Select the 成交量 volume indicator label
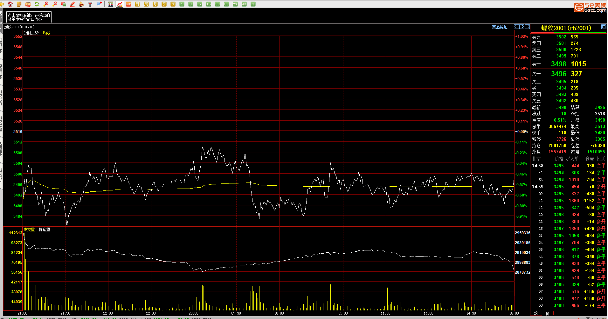Screen dimensions: 608x319 tap(29, 229)
